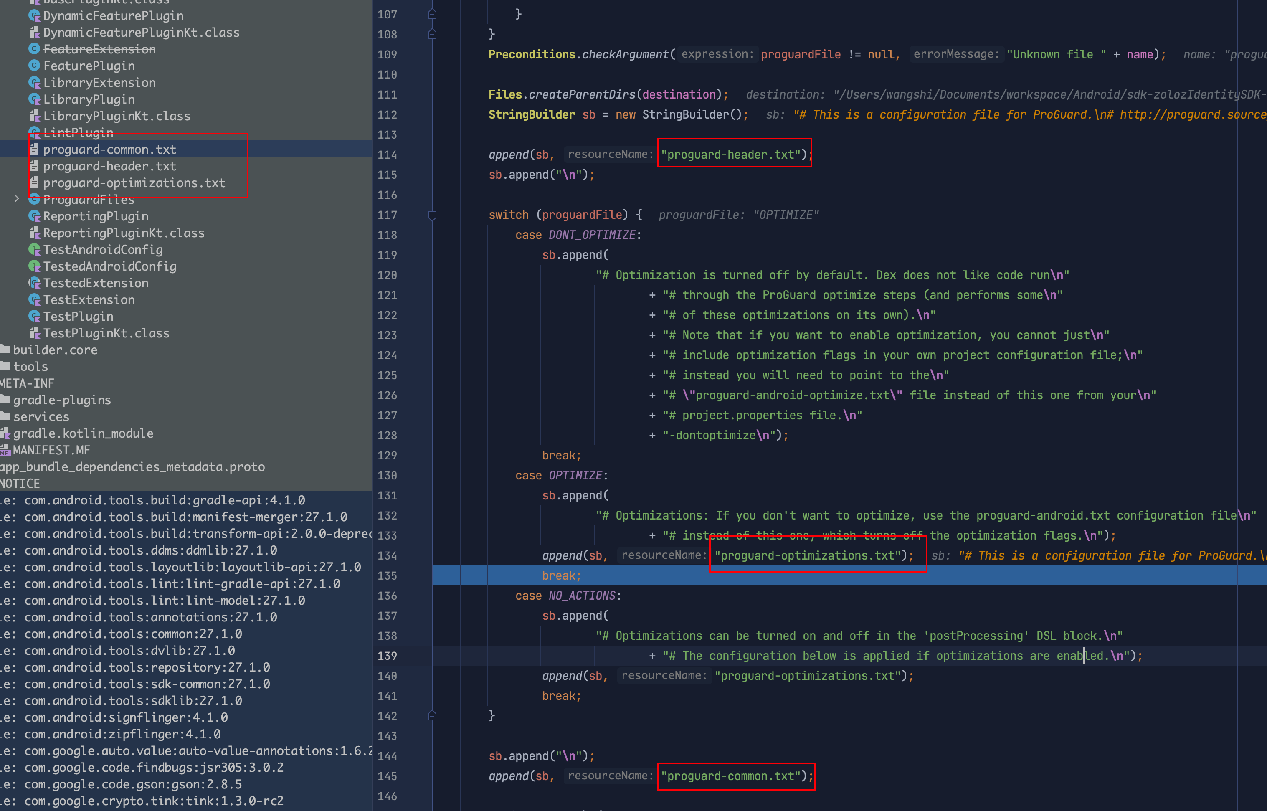Click the LibraryPlugin class icon
This screenshot has height=811, width=1267.
(34, 99)
